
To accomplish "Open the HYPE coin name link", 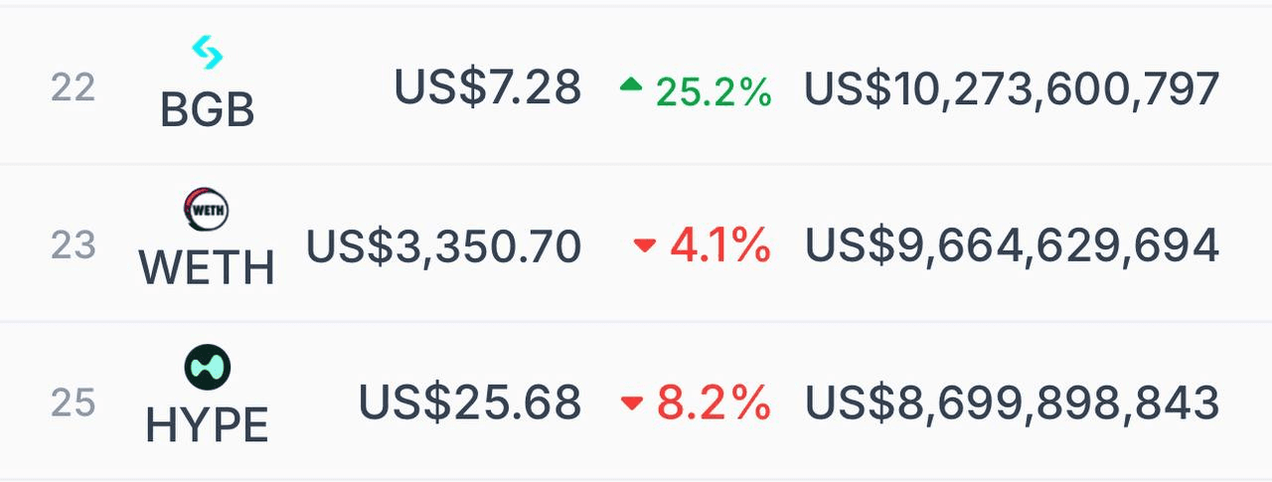I will pyautogui.click(x=207, y=426).
